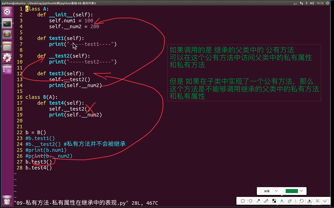Open the network connection indicator
The height and width of the screenshot is (208, 334).
(x=301, y=3)
